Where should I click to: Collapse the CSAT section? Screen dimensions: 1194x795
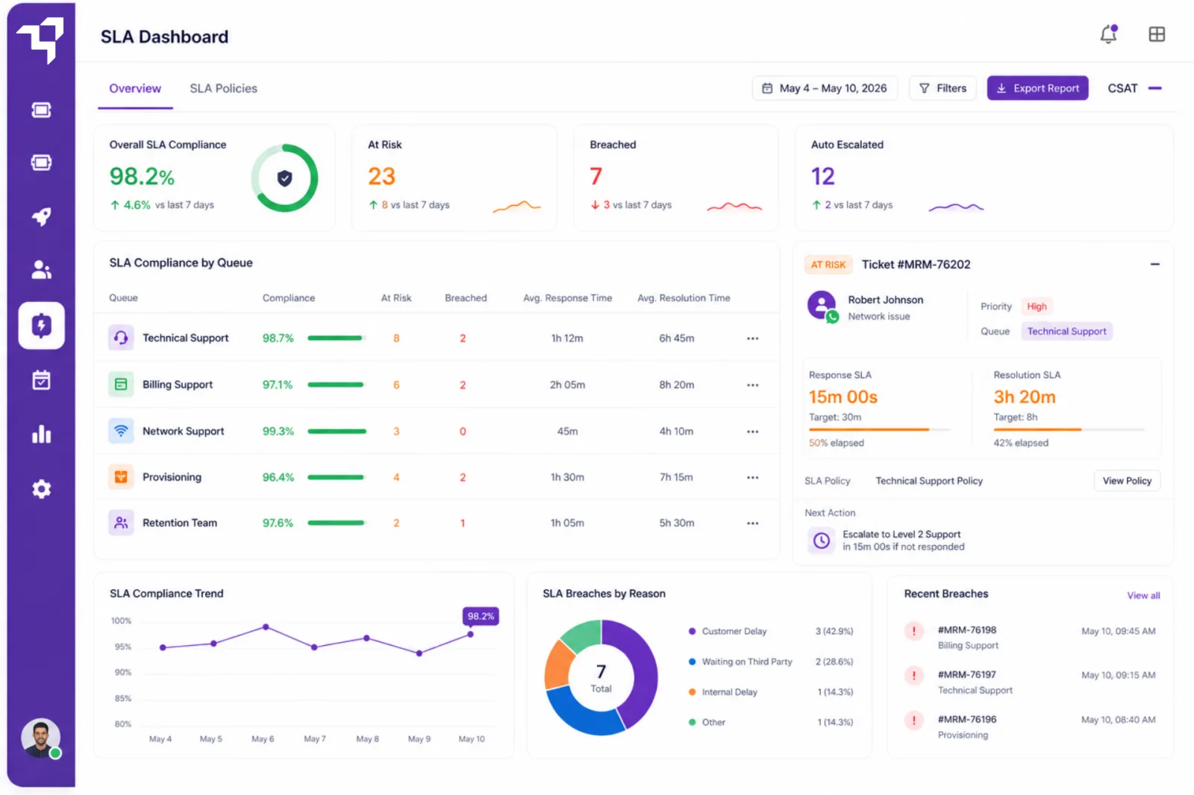pyautogui.click(x=1155, y=88)
